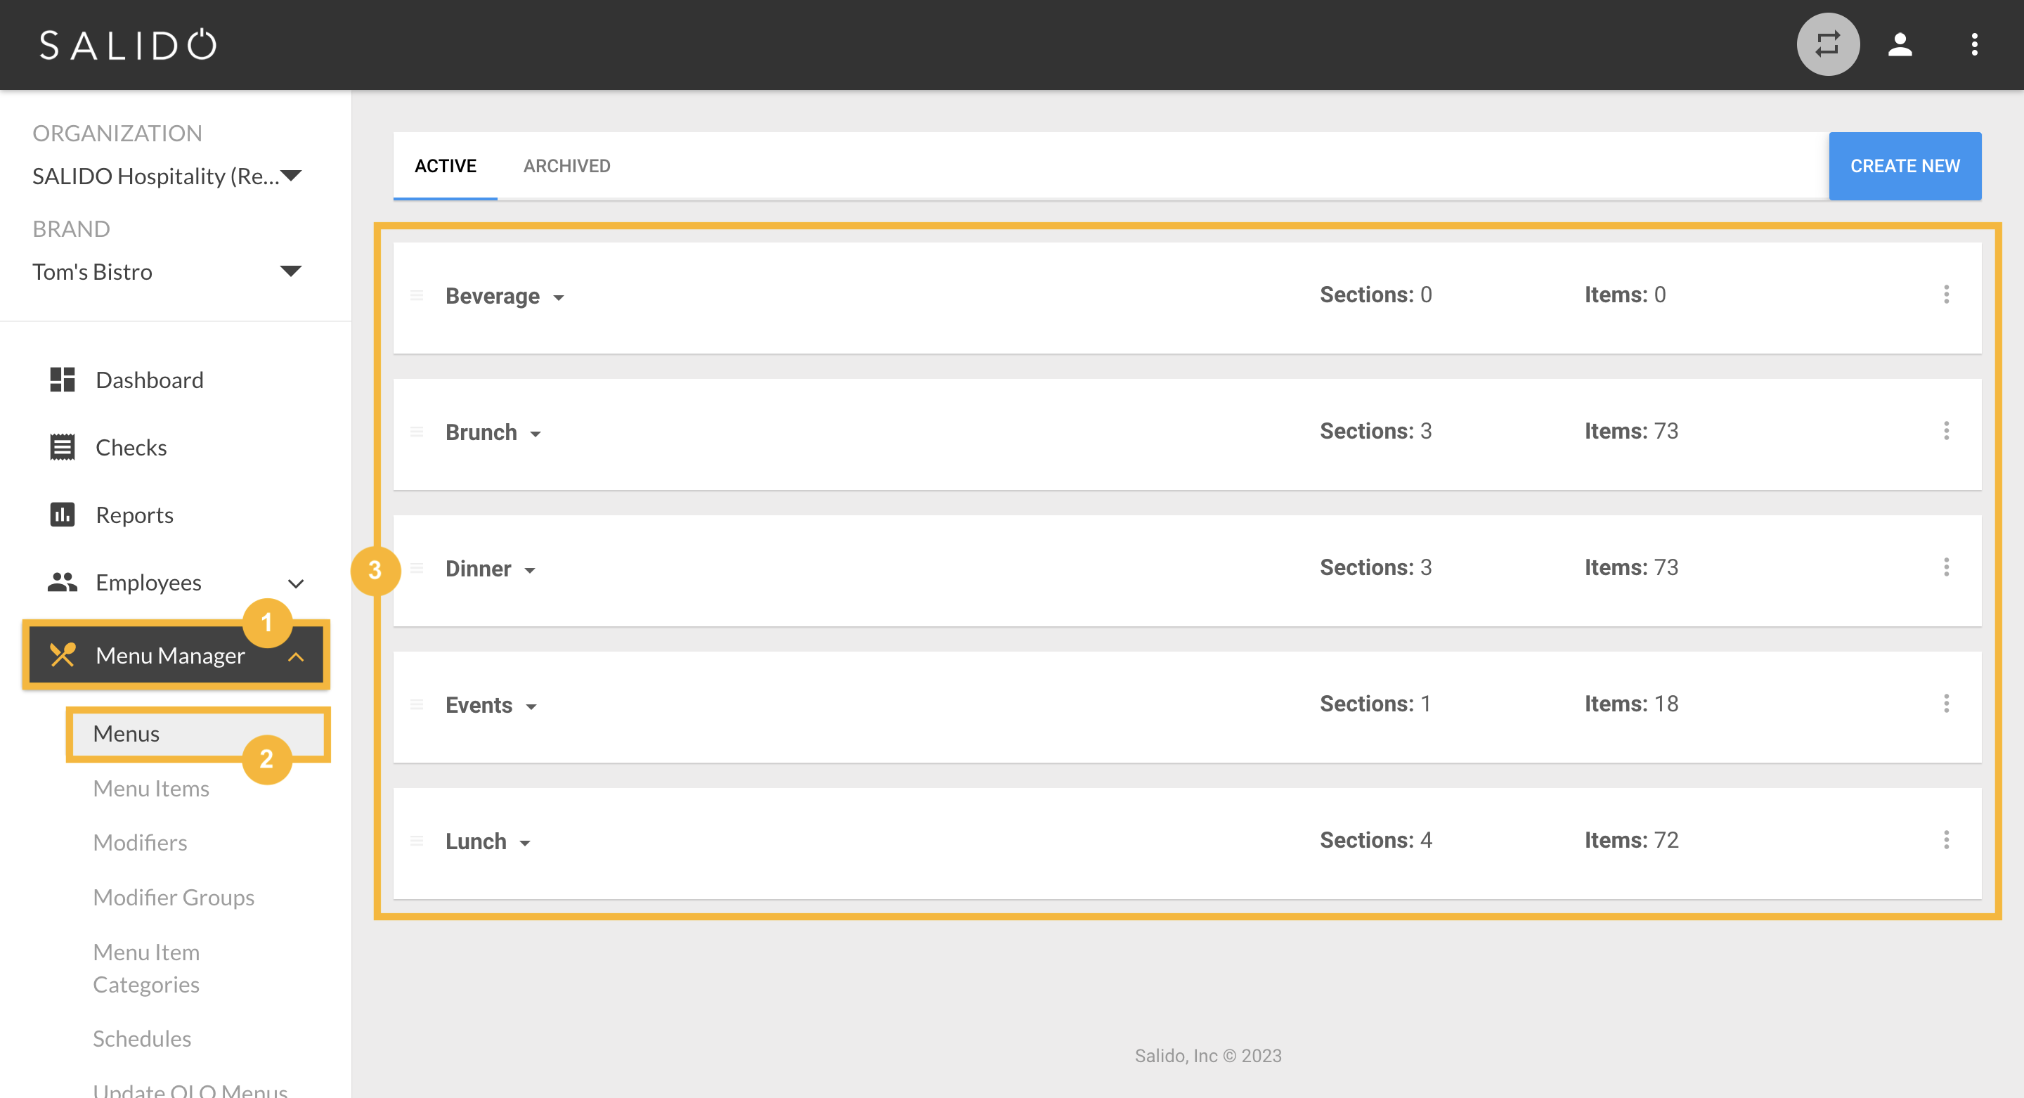
Task: Open the Modifier Groups page
Action: (174, 897)
